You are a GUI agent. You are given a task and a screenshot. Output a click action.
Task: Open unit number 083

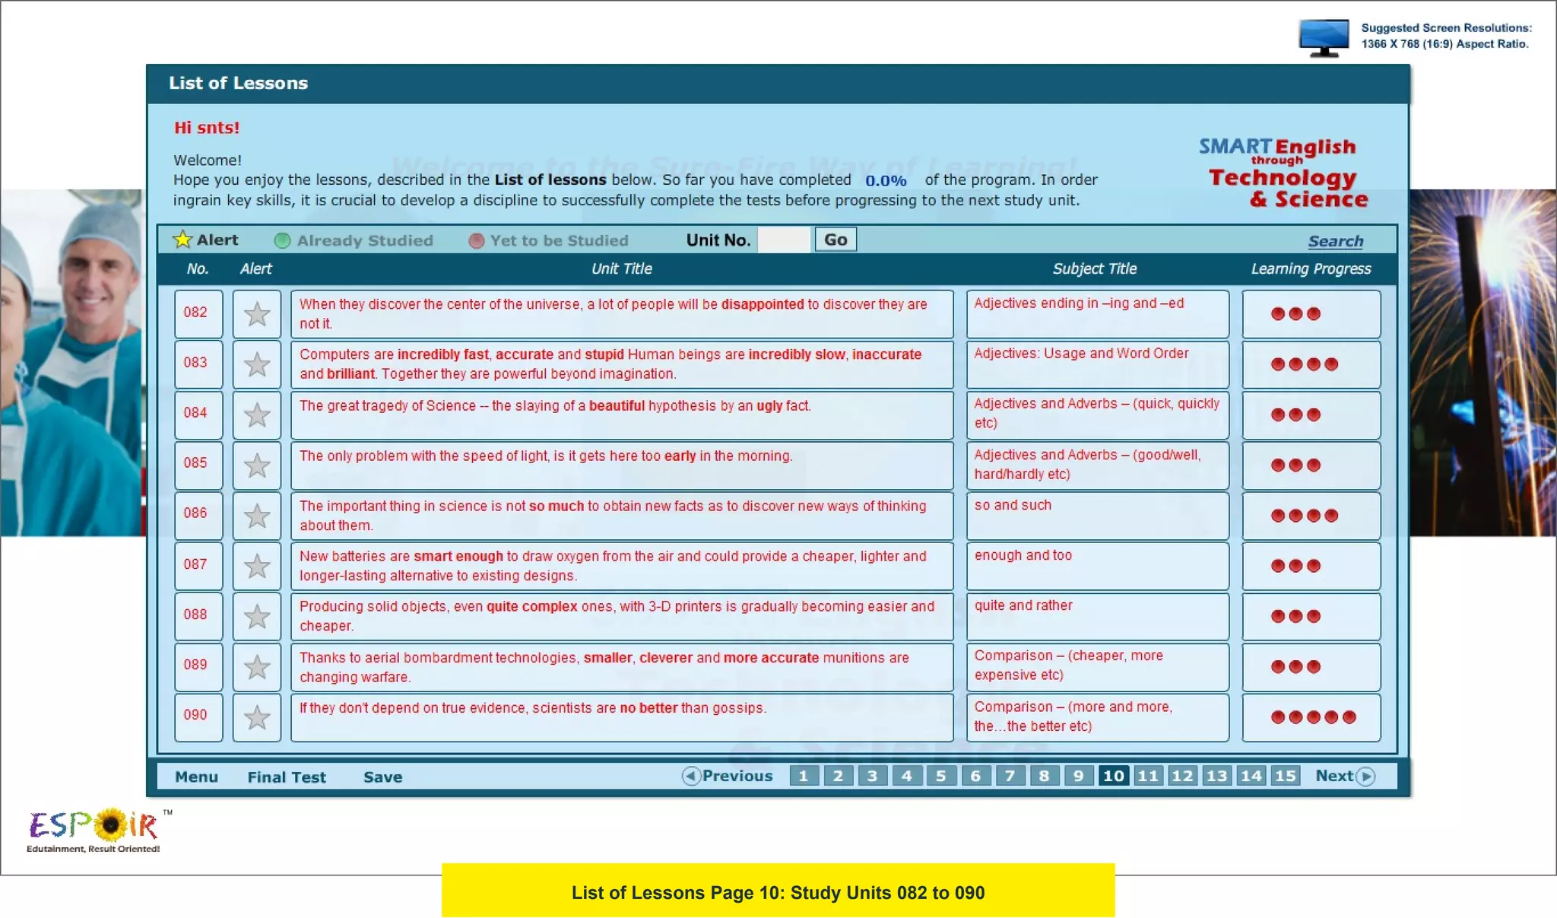pos(198,364)
